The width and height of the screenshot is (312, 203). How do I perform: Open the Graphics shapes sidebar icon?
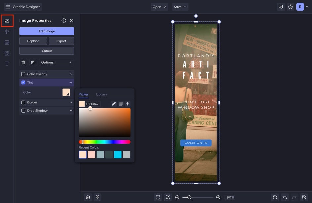7,53
